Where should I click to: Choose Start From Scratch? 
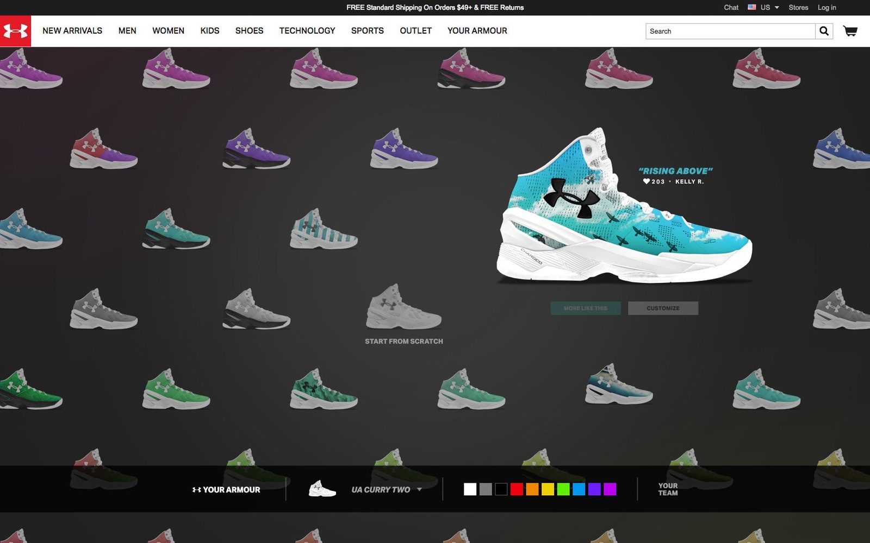click(x=404, y=341)
